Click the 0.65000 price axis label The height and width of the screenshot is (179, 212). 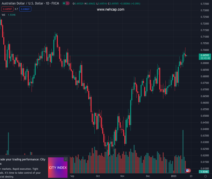pos(205,116)
